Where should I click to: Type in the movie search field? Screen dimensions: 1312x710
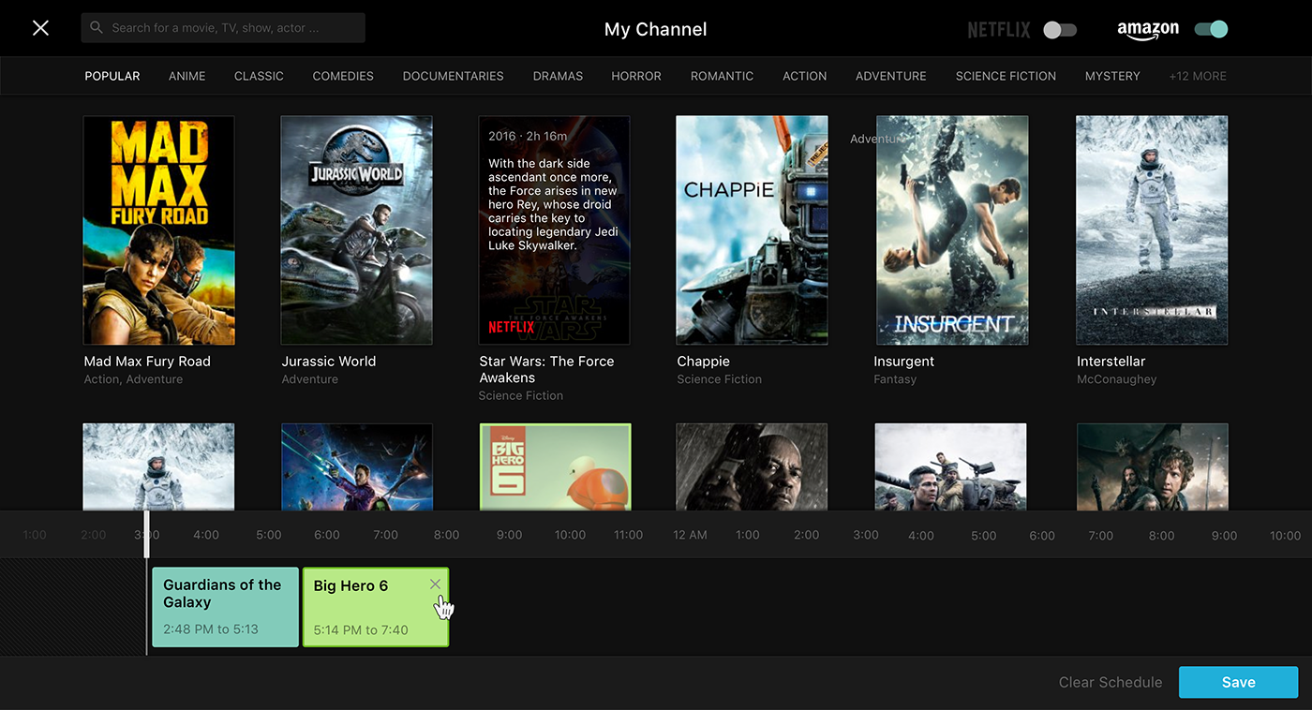click(234, 28)
